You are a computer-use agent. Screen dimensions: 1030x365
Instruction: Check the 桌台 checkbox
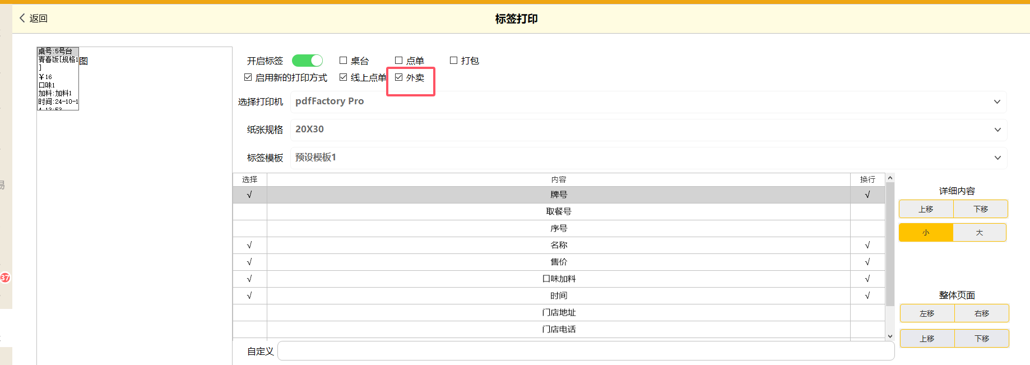click(x=344, y=61)
